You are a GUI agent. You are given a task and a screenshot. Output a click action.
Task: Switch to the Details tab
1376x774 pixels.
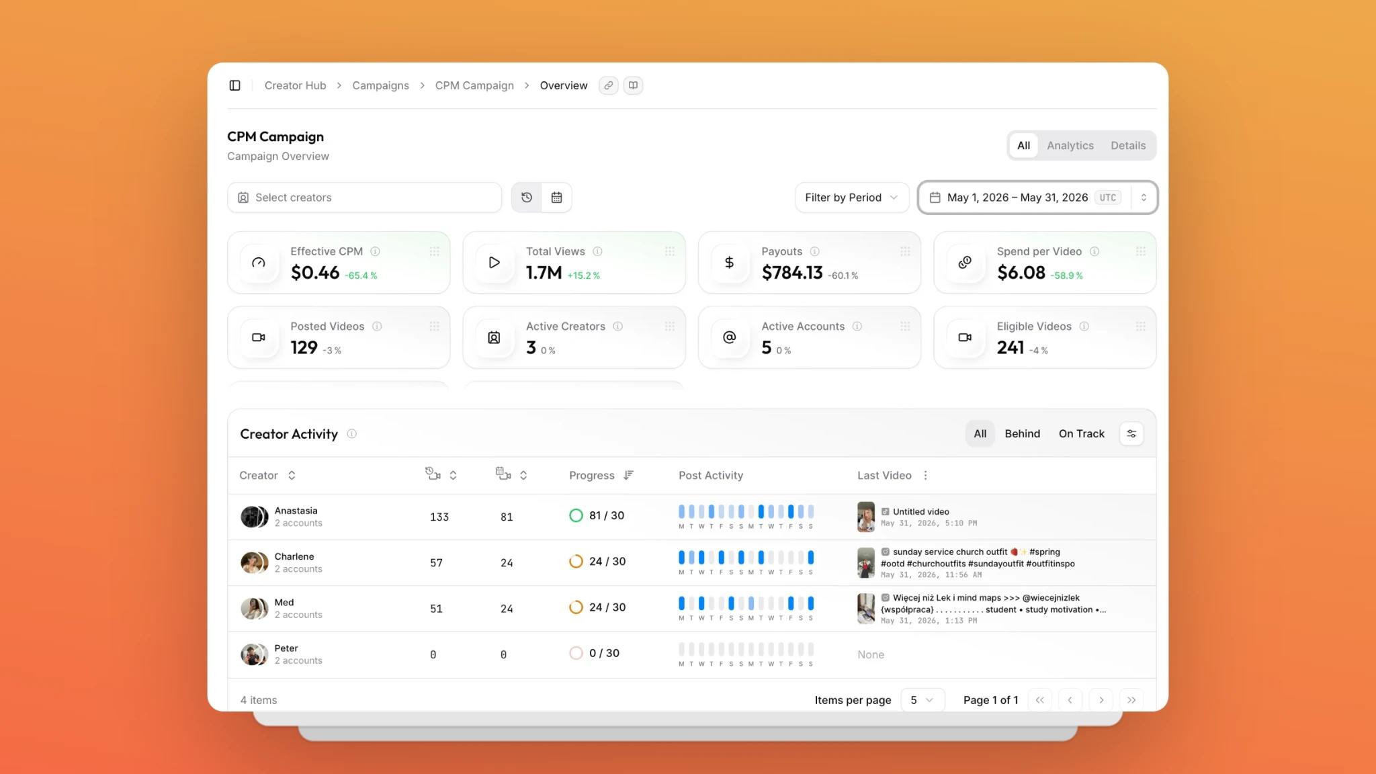tap(1128, 146)
